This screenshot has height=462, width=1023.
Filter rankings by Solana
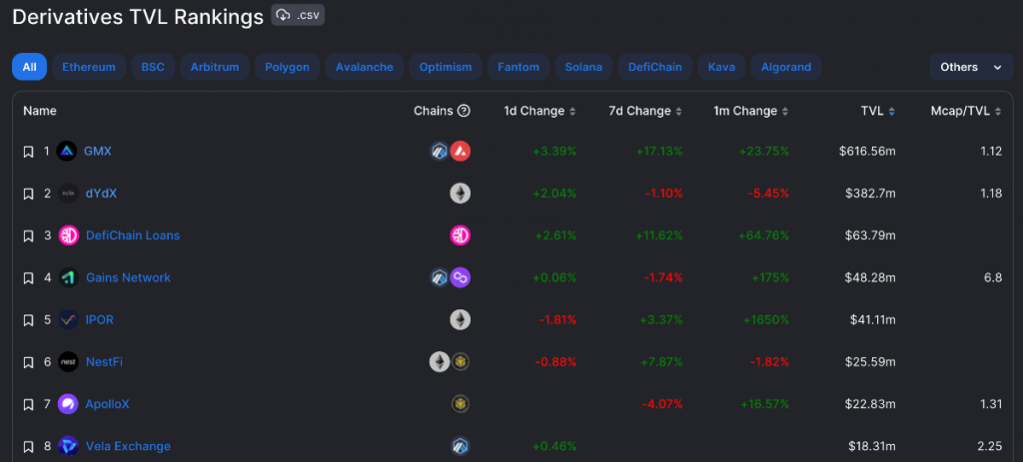click(x=583, y=67)
